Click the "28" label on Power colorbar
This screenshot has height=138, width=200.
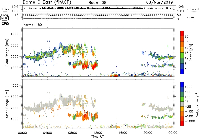tap(186, 36)
